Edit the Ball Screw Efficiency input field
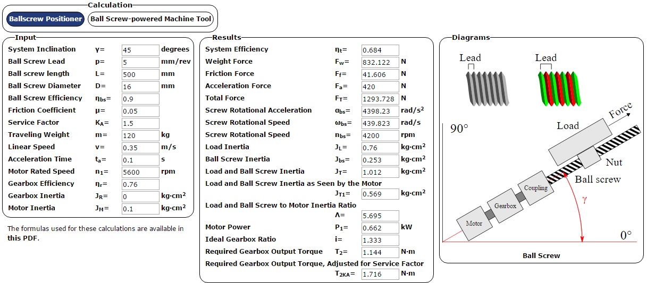The width and height of the screenshot is (647, 283). coord(140,99)
